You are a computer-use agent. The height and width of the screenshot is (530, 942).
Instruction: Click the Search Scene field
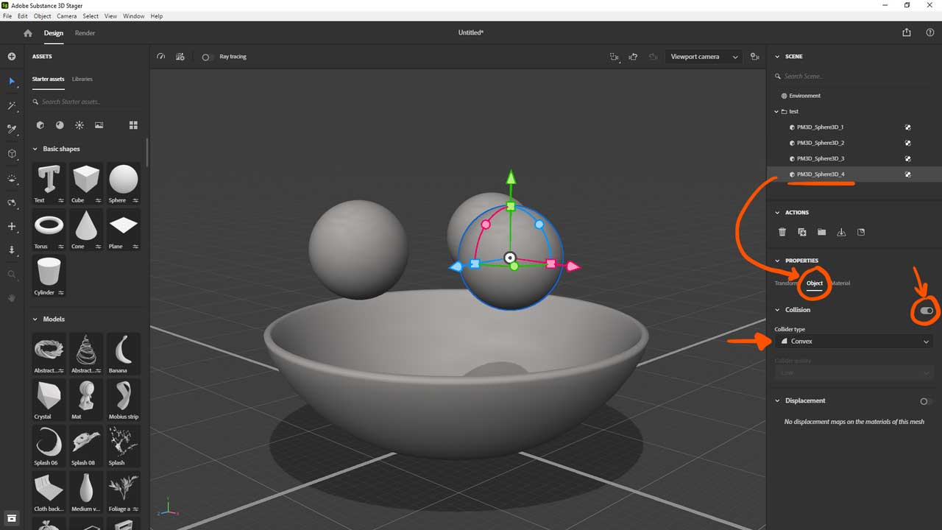(854, 76)
